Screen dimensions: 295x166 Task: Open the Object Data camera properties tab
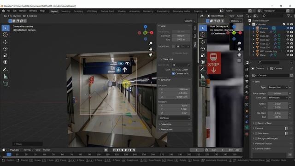tap(247, 127)
